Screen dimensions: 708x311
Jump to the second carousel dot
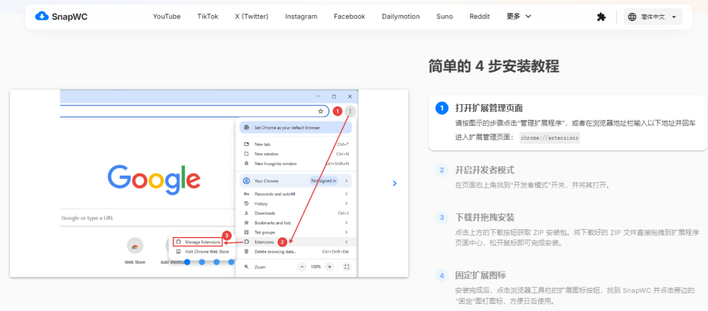[x=202, y=263]
